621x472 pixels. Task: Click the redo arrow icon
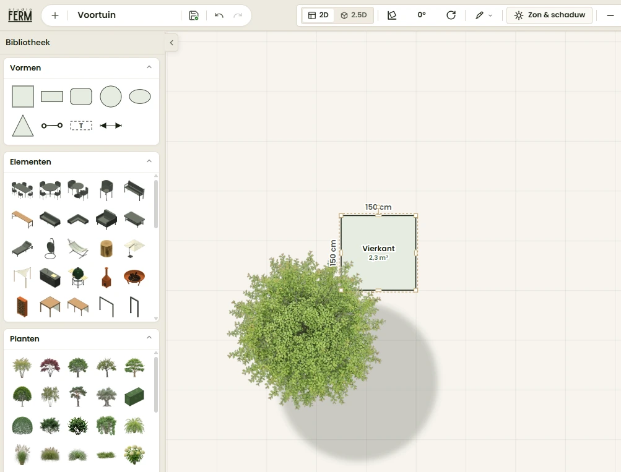(238, 15)
